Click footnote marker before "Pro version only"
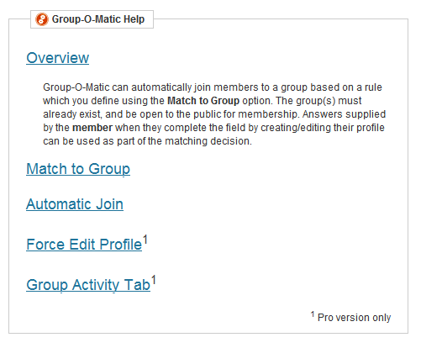The height and width of the screenshot is (348, 421). click(313, 314)
